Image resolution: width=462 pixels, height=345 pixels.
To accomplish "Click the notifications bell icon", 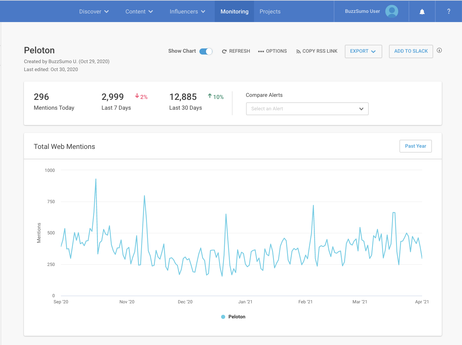I will pos(422,11).
